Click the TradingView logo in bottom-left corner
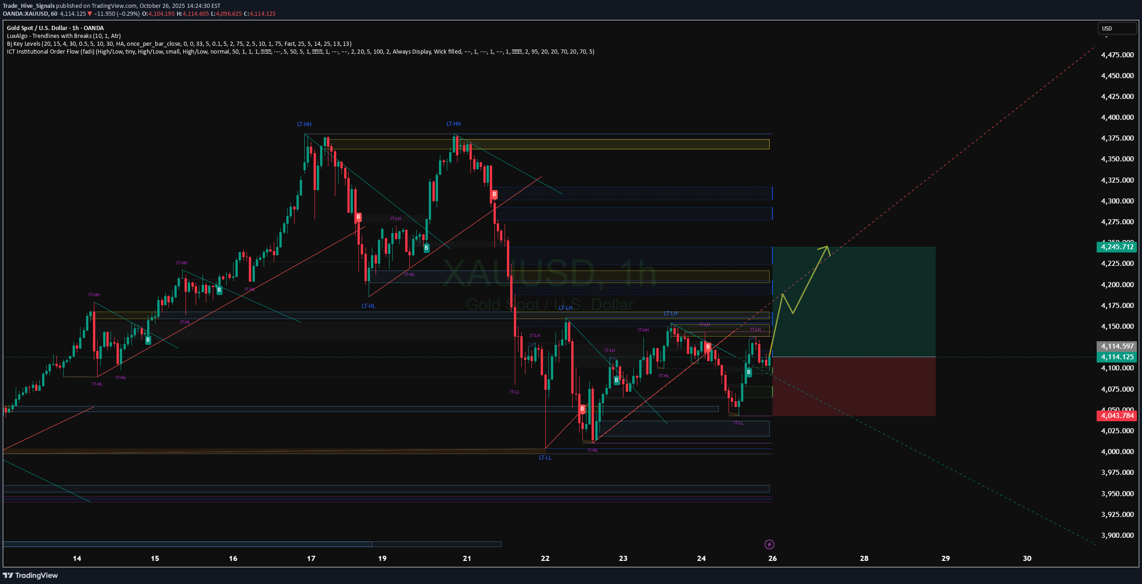1142x584 pixels. 31,576
